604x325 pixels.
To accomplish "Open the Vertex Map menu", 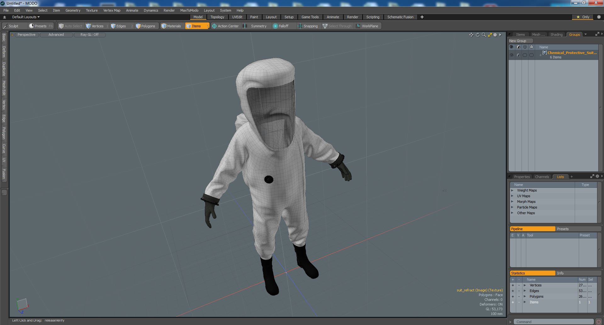I will point(112,10).
